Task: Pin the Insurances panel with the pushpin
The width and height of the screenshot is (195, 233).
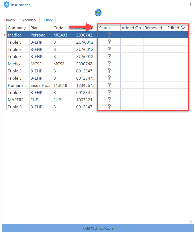Action: 190,5
